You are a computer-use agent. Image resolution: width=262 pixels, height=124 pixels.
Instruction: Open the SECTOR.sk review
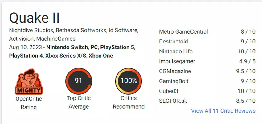tap(173, 101)
